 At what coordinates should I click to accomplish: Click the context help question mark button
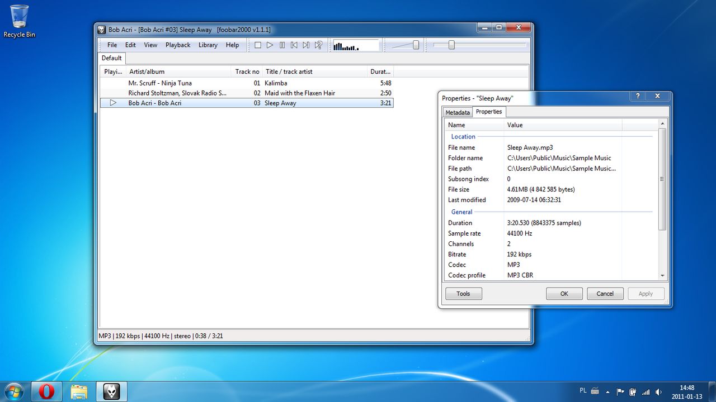click(638, 96)
